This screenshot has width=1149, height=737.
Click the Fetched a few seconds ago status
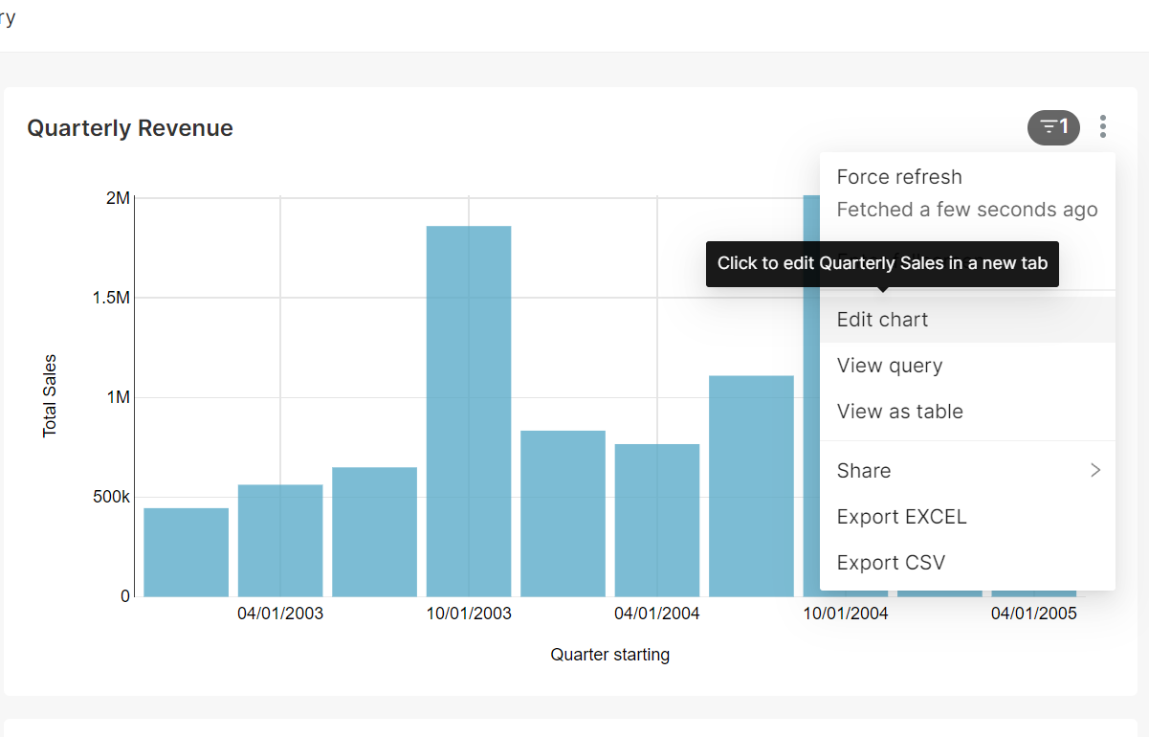tap(966, 209)
